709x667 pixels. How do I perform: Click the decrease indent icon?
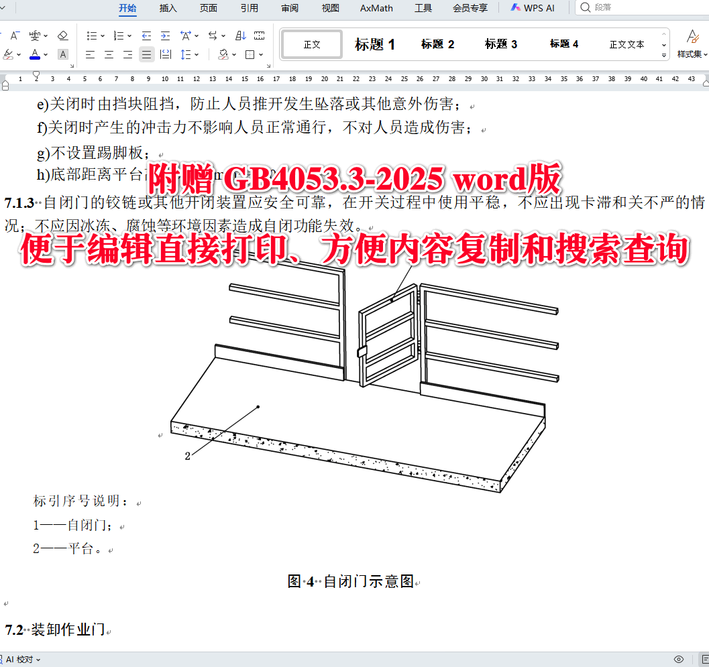click(x=146, y=36)
